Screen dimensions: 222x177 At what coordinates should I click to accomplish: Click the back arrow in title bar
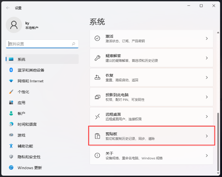coord(8,8)
